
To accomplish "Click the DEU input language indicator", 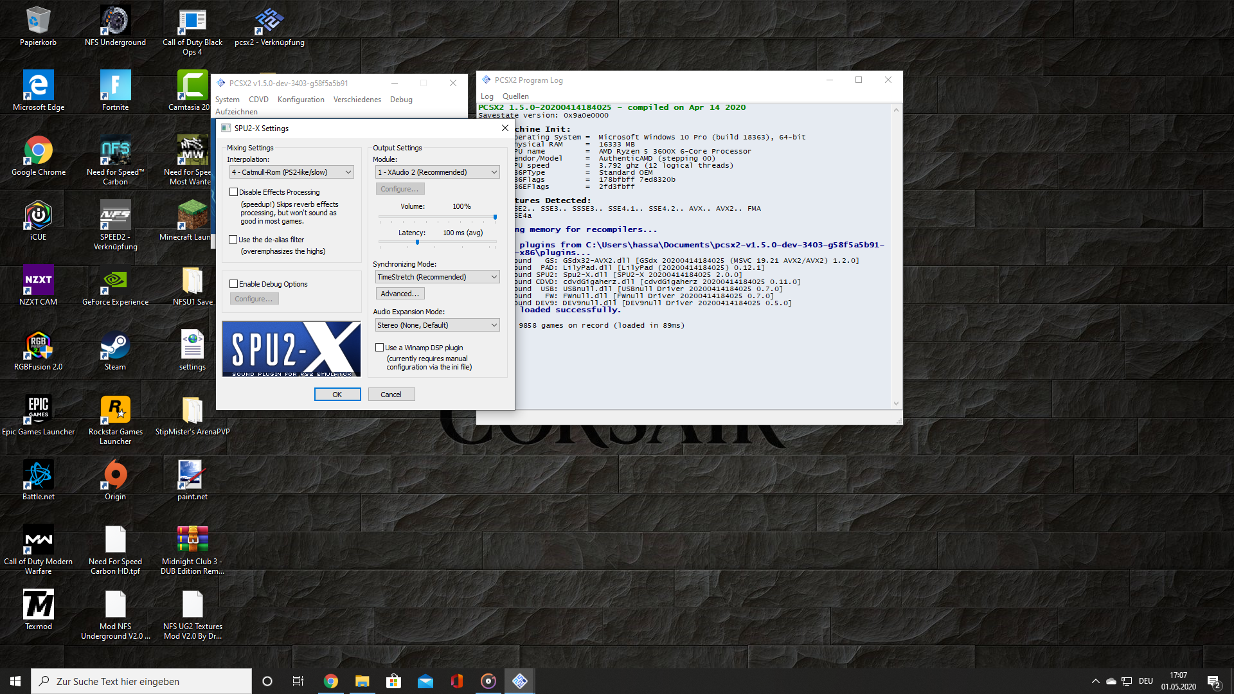I will 1146,681.
